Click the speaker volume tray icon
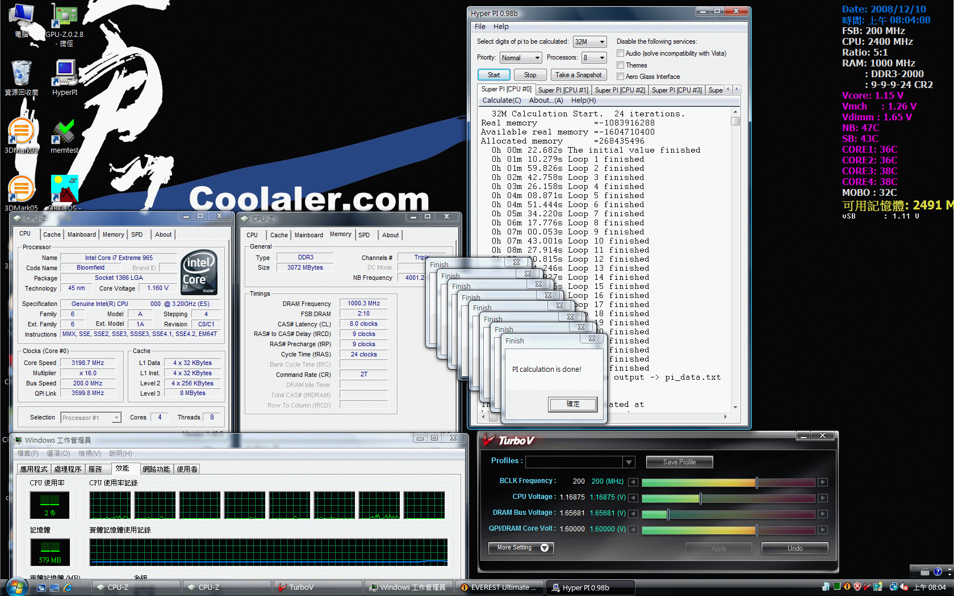Viewport: 954px width, 596px height. coord(904,587)
